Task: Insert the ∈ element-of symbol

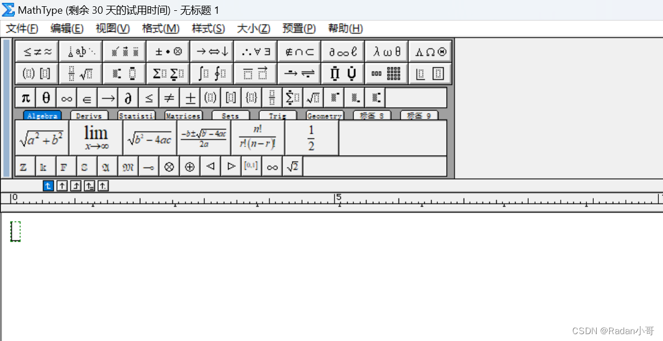Action: pos(87,98)
